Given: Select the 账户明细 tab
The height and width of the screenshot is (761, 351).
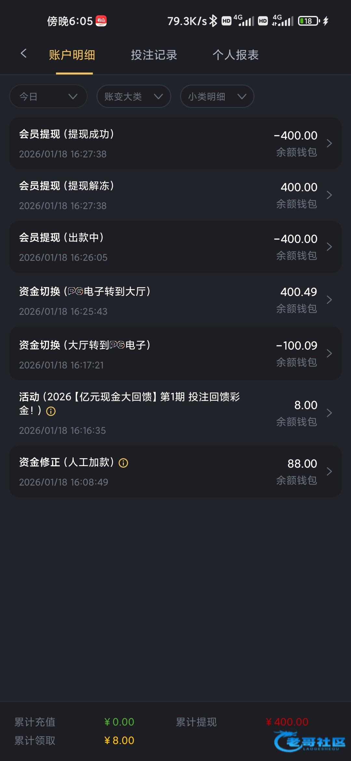Looking at the screenshot, I should (72, 55).
